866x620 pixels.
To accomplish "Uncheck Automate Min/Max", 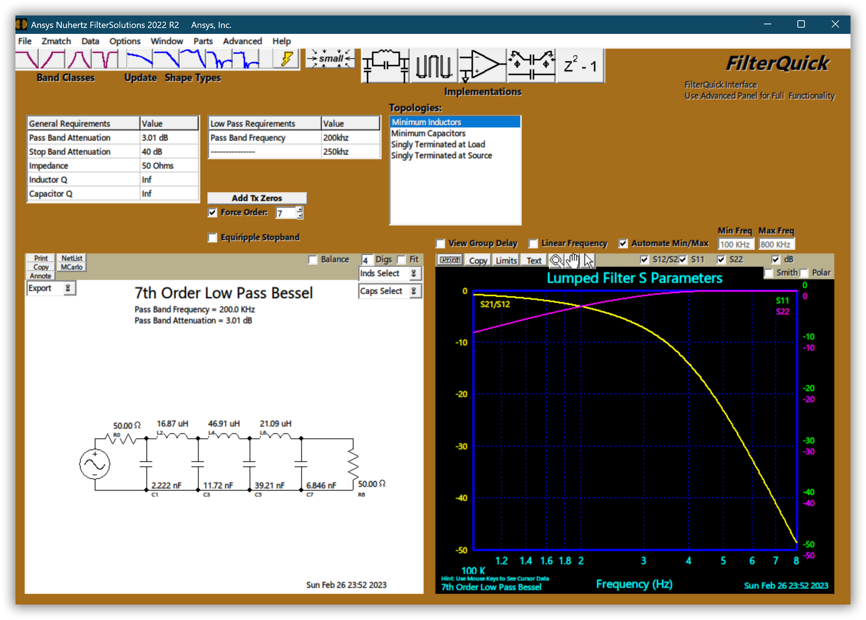I will click(623, 244).
